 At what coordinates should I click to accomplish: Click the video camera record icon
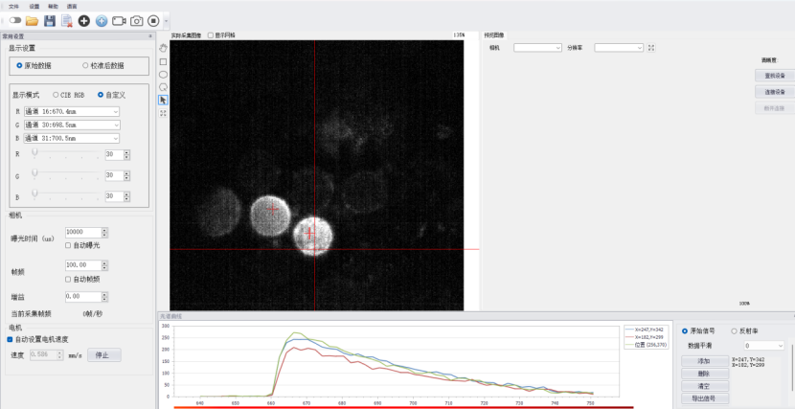pyautogui.click(x=119, y=20)
